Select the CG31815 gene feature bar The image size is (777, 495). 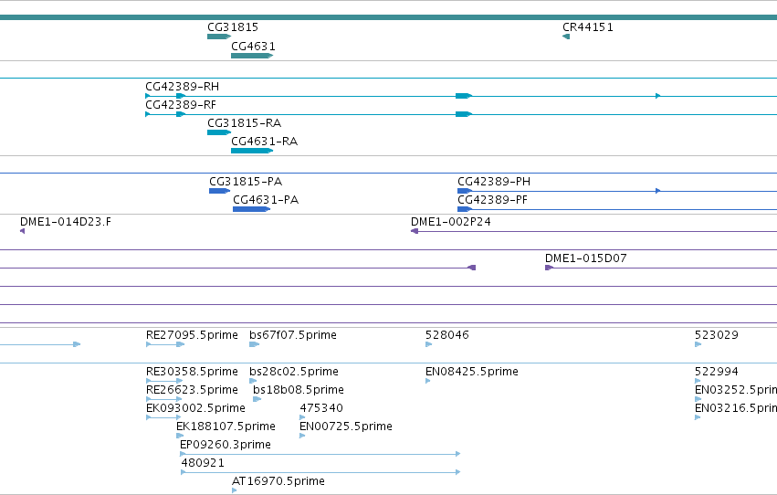point(219,37)
